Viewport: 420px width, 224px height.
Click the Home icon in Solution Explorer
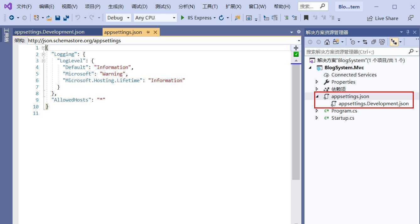coord(327,42)
